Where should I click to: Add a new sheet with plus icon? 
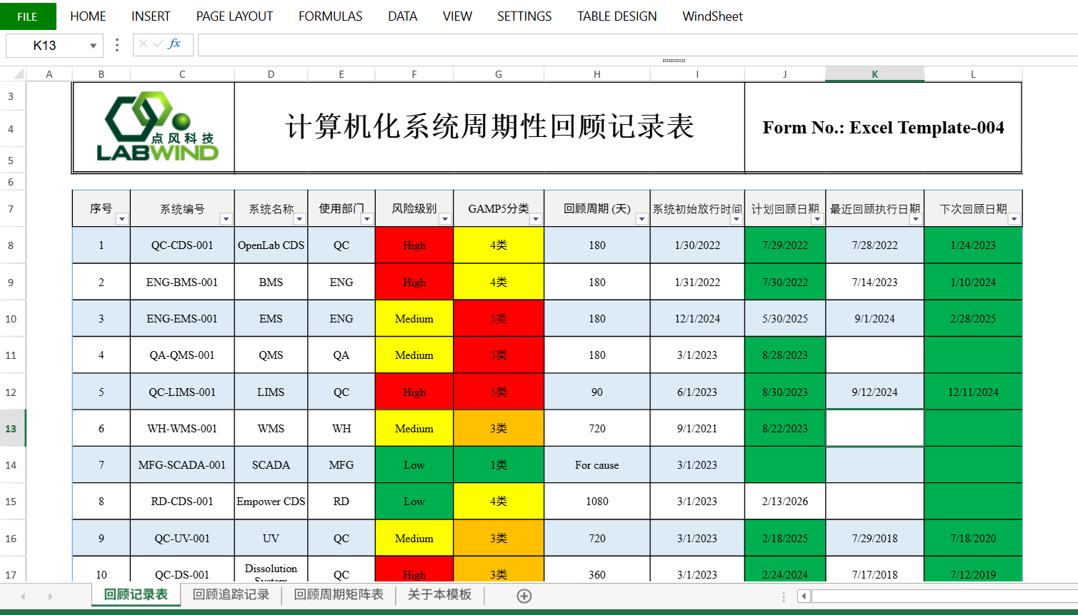tap(524, 596)
